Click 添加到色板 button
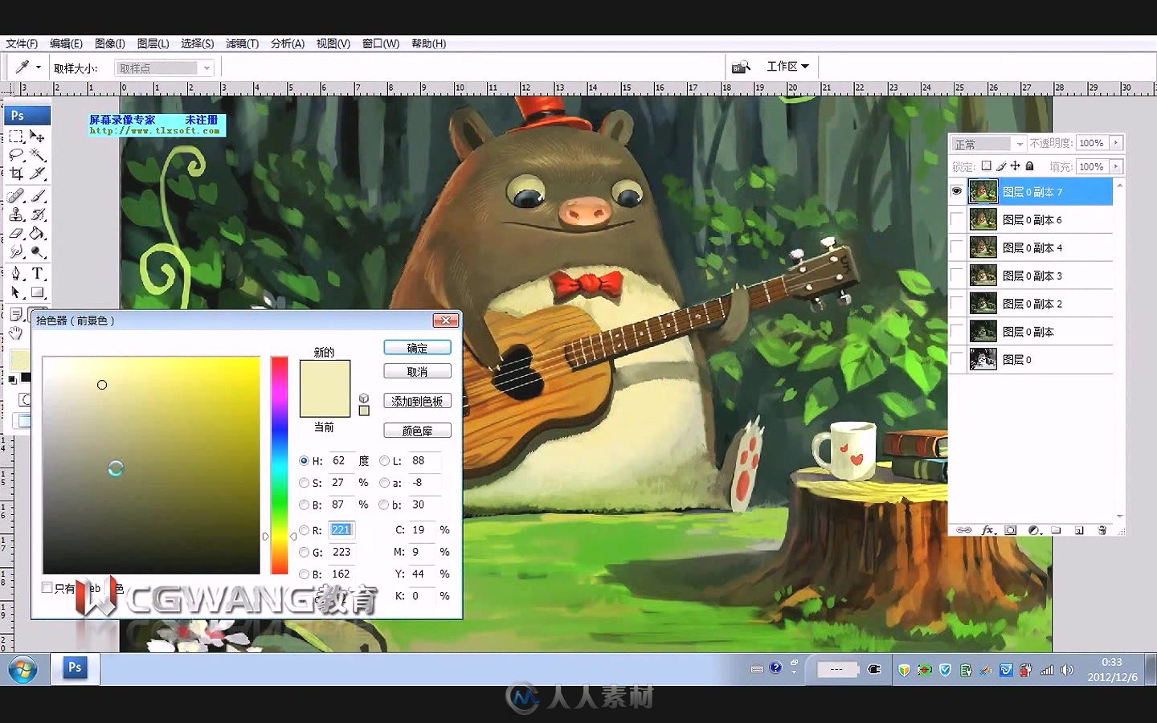1157x723 pixels. (x=417, y=401)
